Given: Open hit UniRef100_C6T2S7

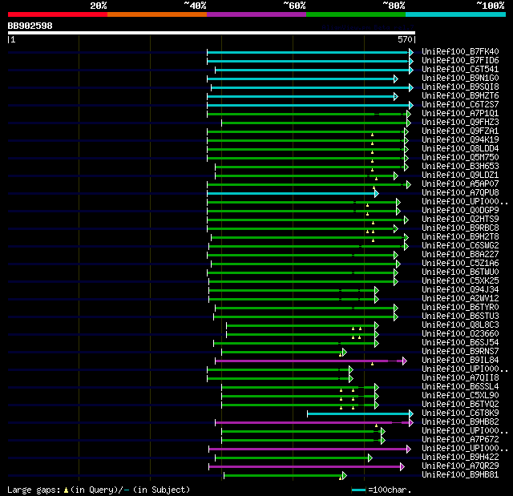Looking at the screenshot, I should [460, 105].
